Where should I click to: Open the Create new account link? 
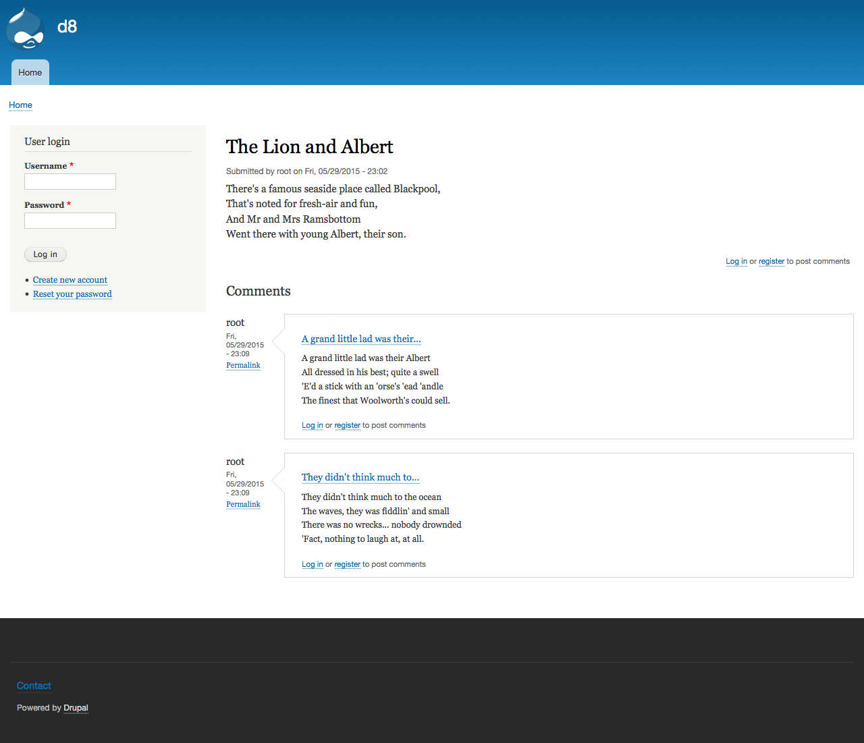pyautogui.click(x=70, y=280)
